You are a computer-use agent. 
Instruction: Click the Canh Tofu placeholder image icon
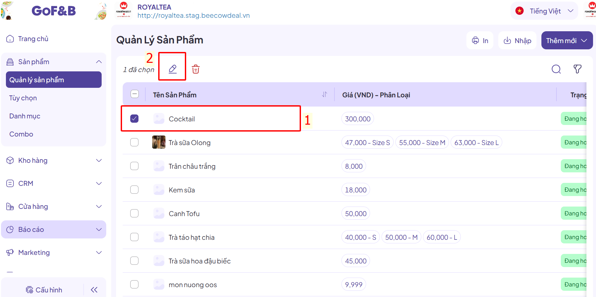(x=159, y=213)
